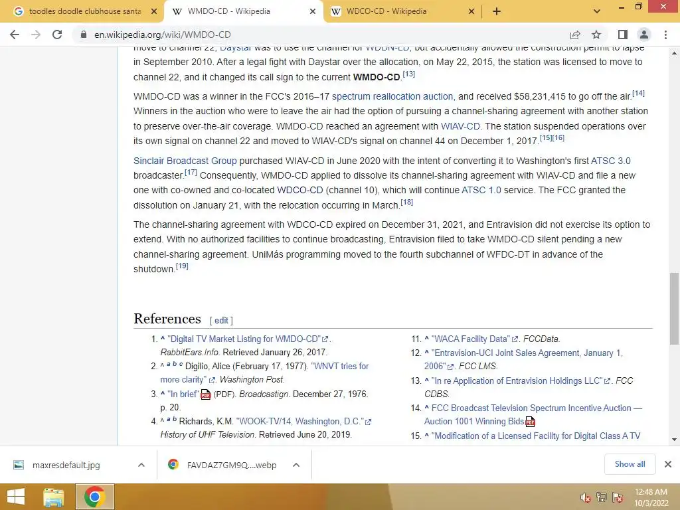This screenshot has width=680, height=510.
Task: Click the PDF icon after Winning Bids
Action: tap(531, 422)
